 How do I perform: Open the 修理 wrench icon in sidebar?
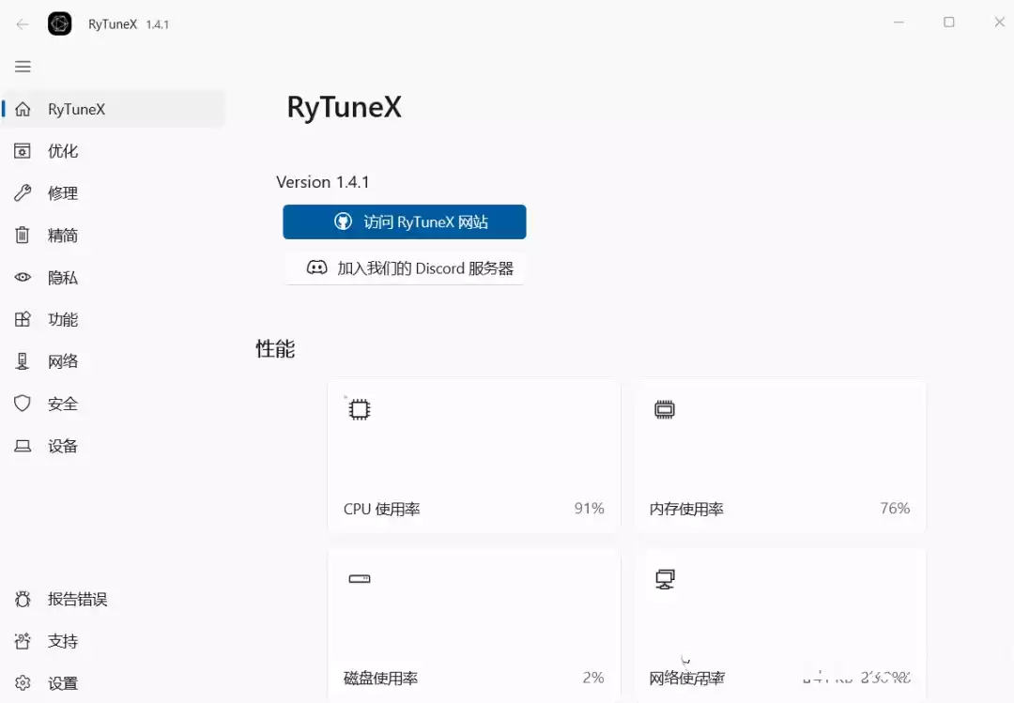(23, 192)
